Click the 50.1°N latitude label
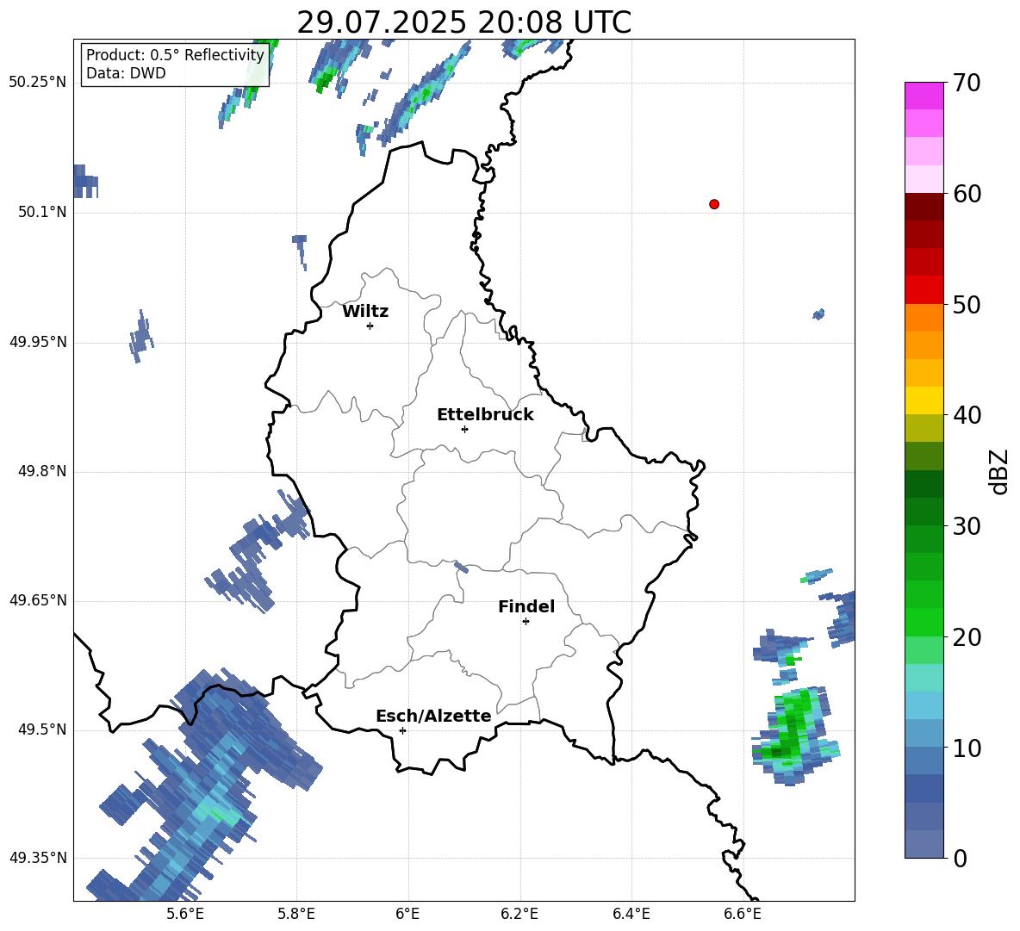Screen dimensions: 1020x931 click(42, 212)
